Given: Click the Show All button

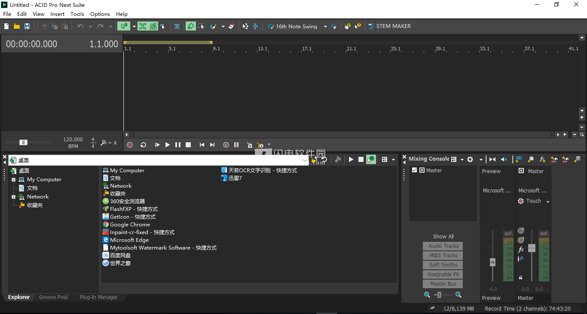Looking at the screenshot, I should 443,237.
